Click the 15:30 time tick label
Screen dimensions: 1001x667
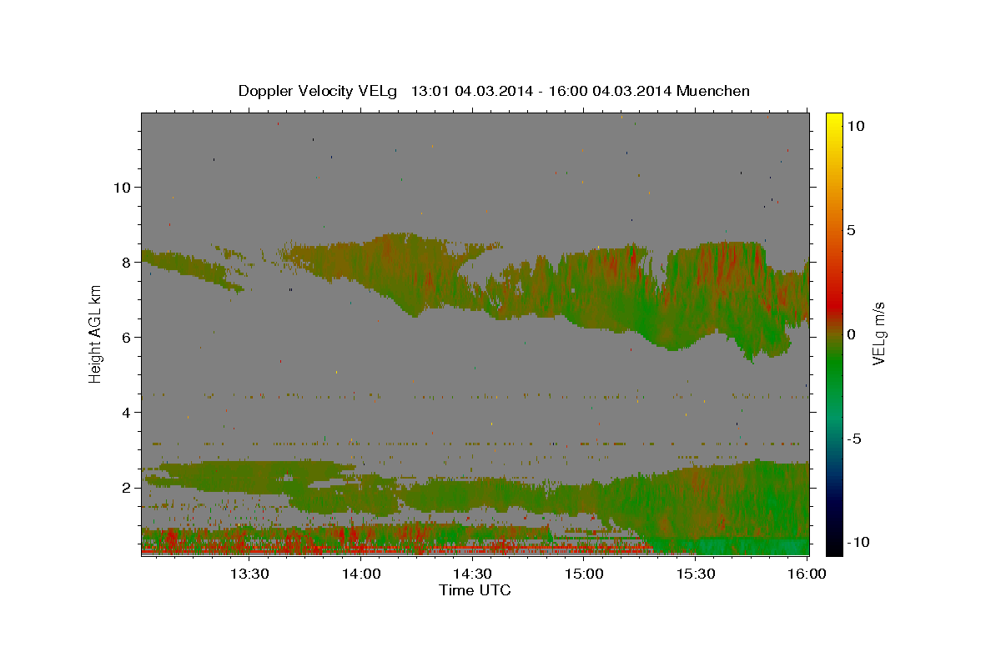pyautogui.click(x=696, y=574)
